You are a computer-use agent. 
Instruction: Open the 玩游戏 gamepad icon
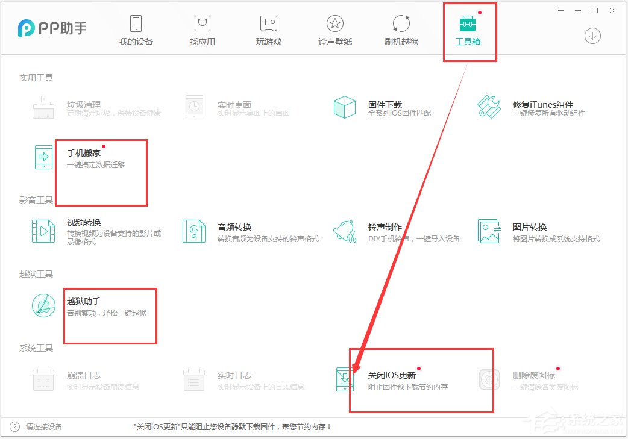(x=268, y=23)
